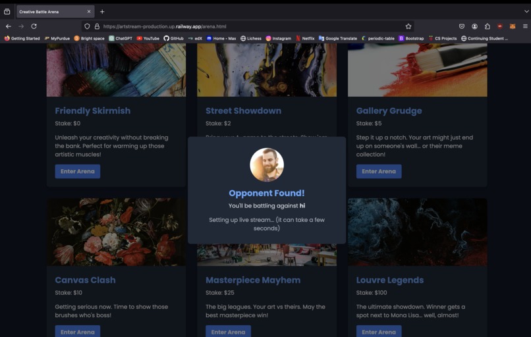Click the Setting up live stream message
The height and width of the screenshot is (337, 531).
[x=267, y=224]
